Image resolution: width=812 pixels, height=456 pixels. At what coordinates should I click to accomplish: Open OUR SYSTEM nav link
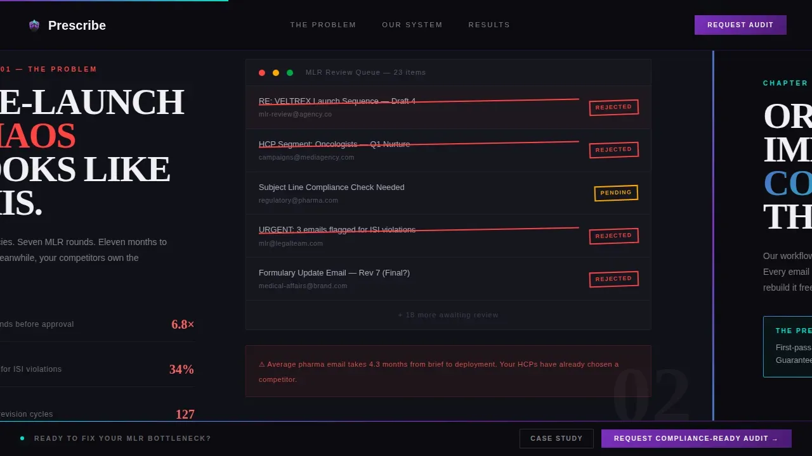412,25
